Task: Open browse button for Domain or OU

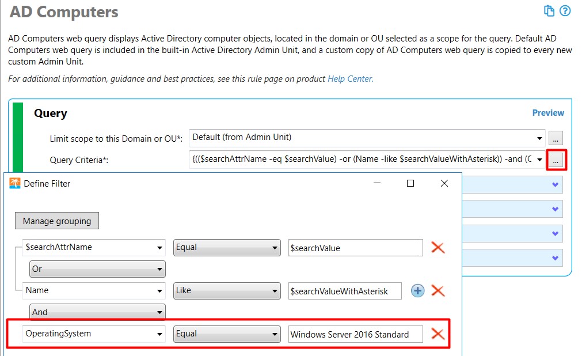Action: click(556, 138)
